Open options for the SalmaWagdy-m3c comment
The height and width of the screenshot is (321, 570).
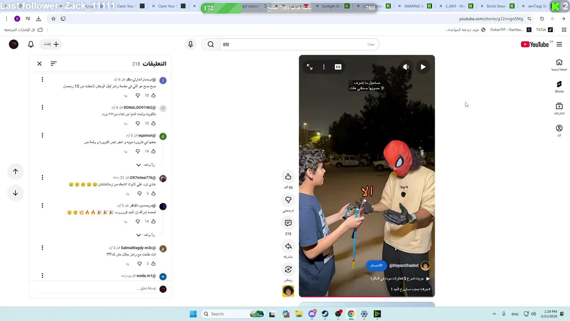(x=42, y=247)
